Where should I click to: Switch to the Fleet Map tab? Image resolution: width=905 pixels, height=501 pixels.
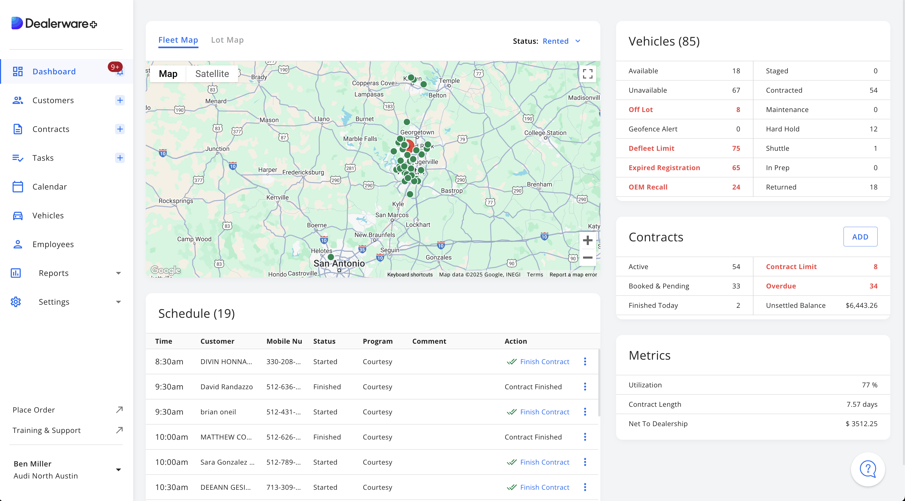(178, 40)
